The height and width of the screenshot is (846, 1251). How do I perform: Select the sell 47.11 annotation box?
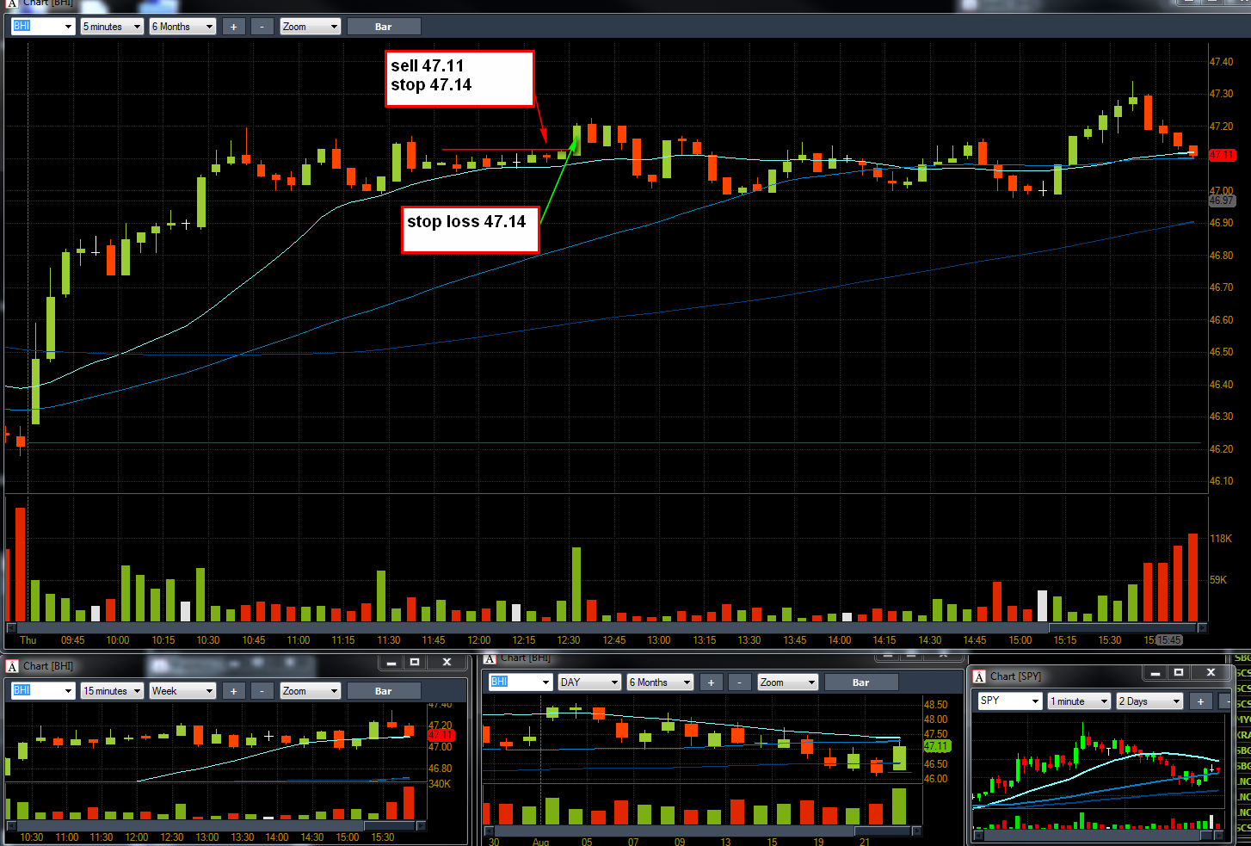(459, 79)
